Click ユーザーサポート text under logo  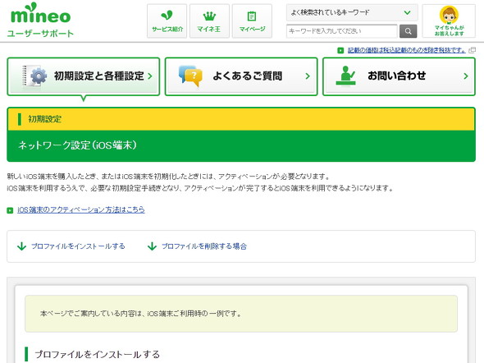click(x=40, y=34)
